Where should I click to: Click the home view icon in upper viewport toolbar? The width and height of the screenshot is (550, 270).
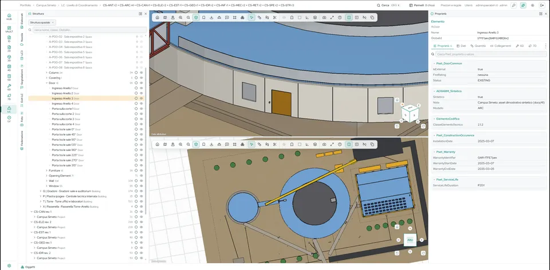pyautogui.click(x=158, y=18)
